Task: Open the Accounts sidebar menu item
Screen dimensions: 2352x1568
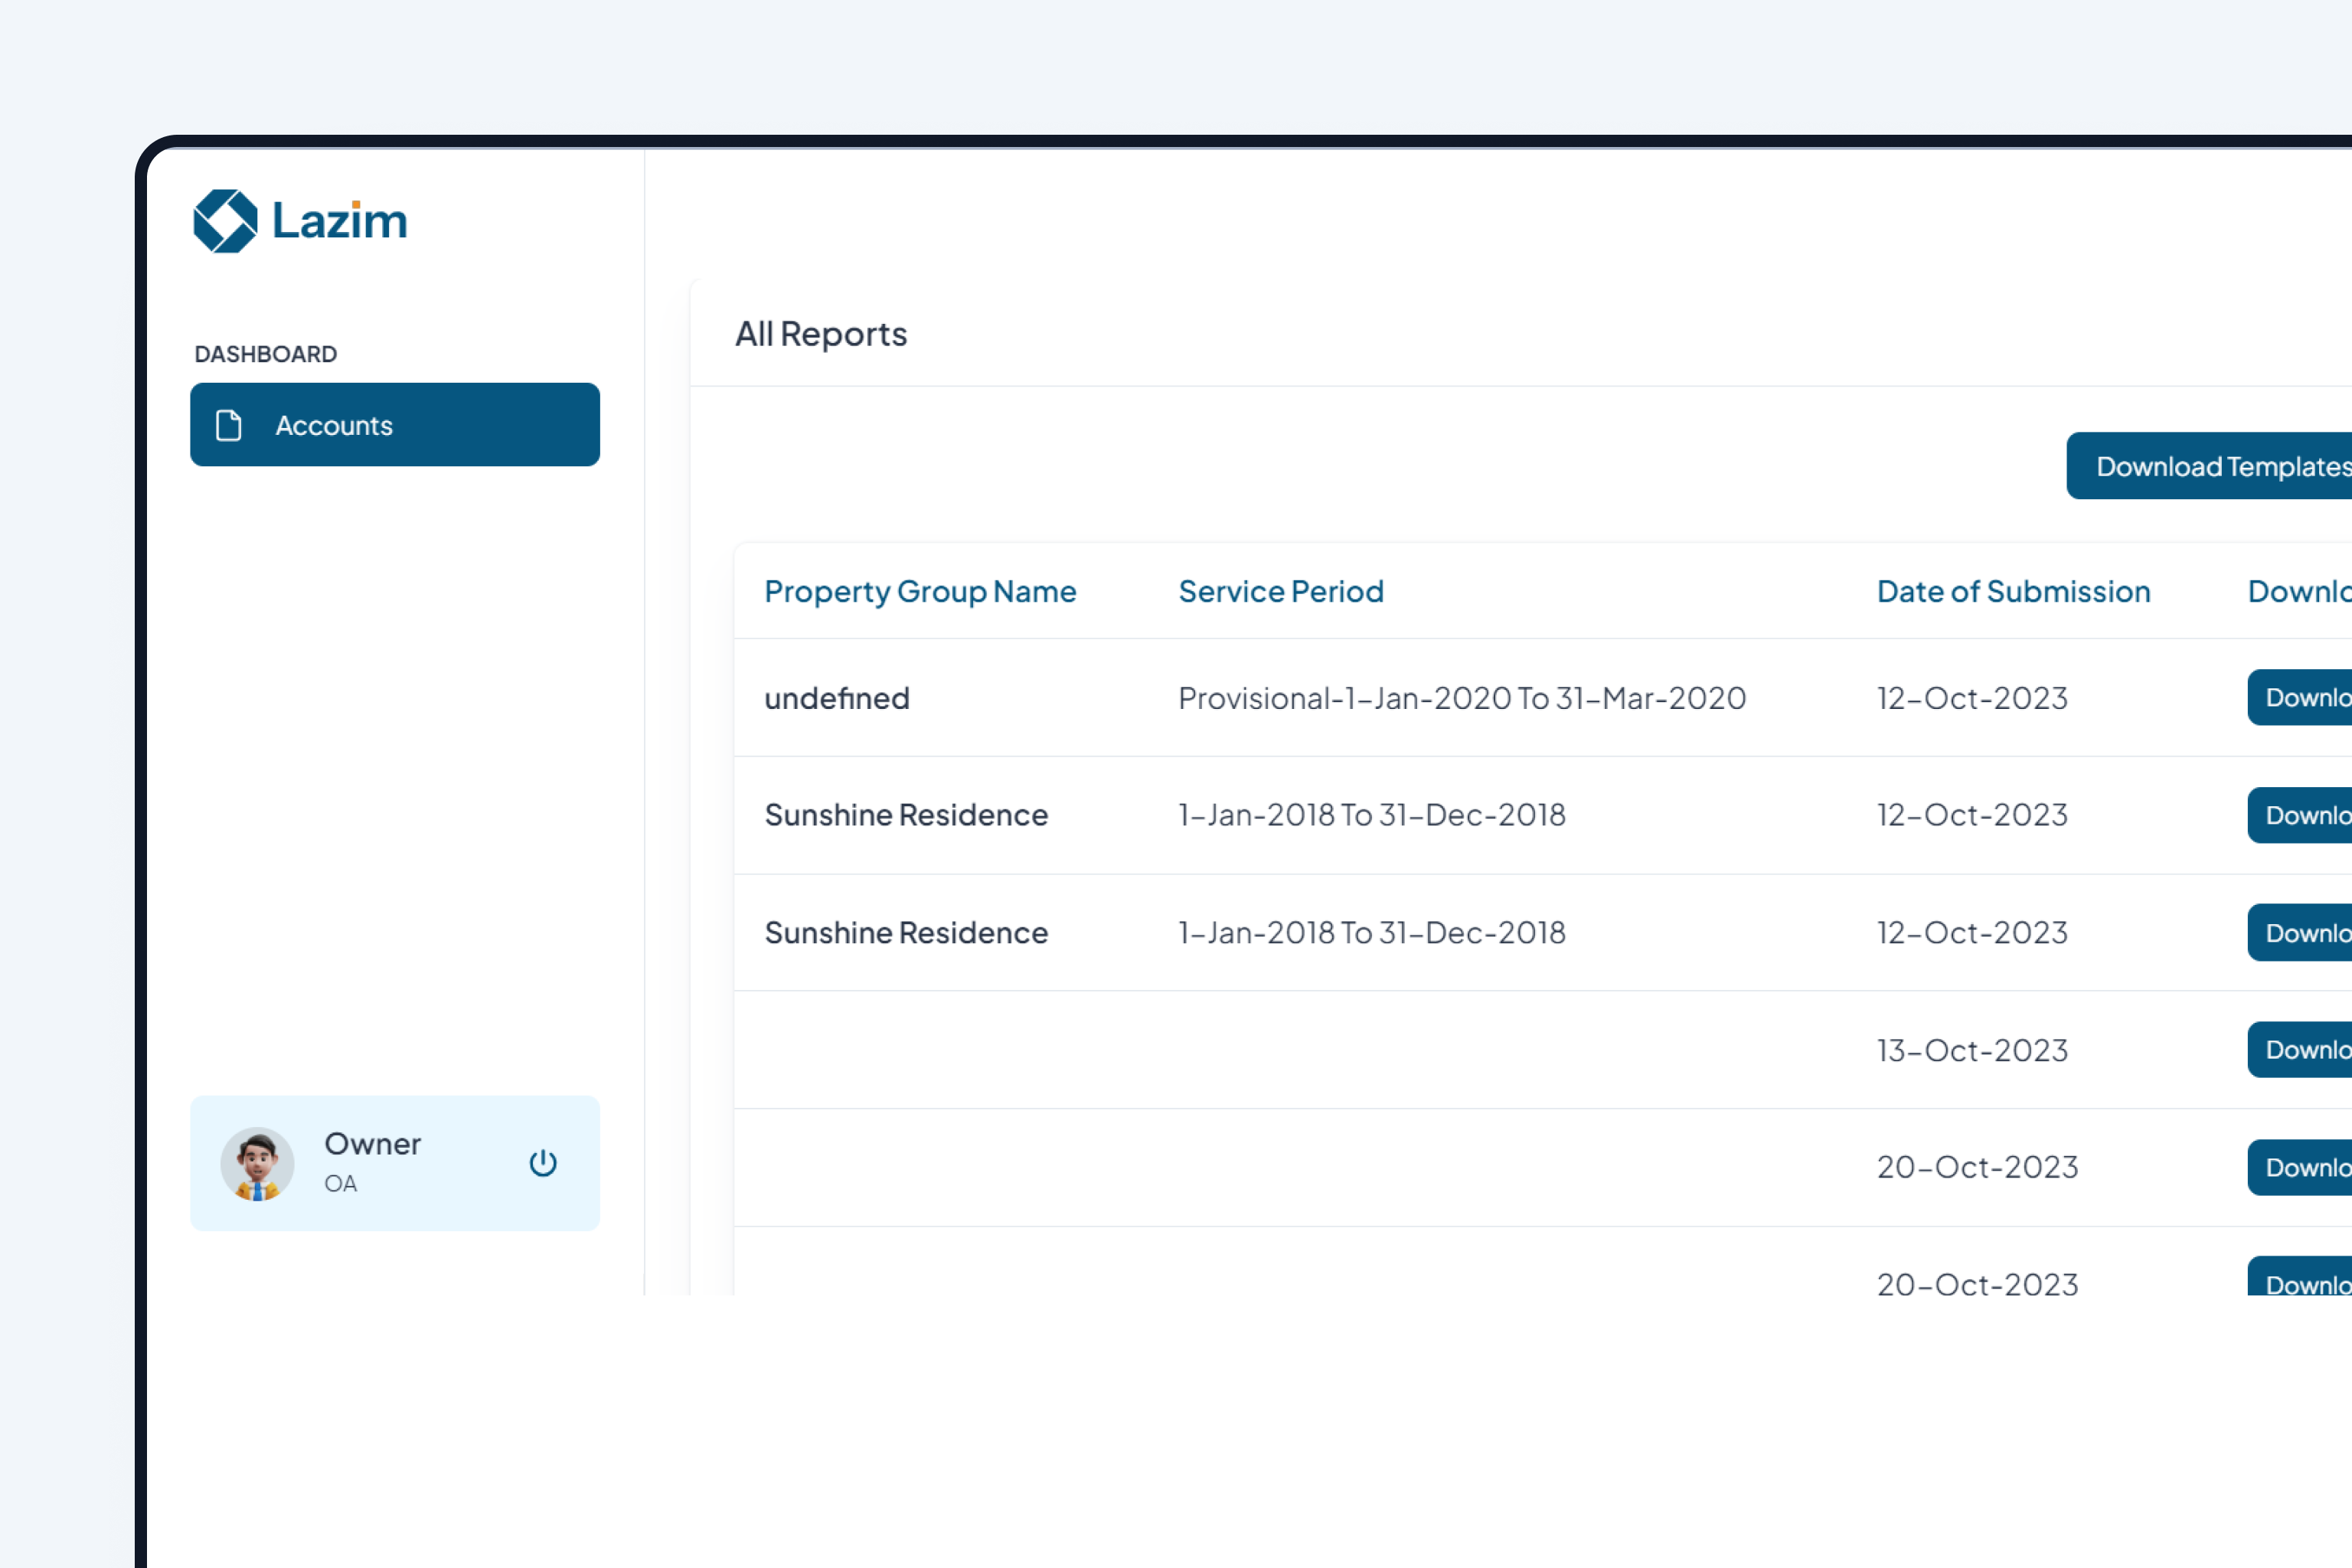Action: click(x=394, y=425)
